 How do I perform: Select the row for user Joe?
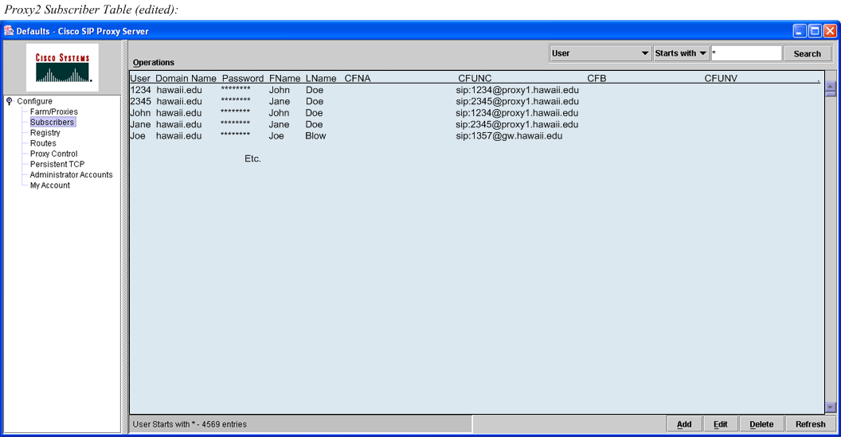[476, 136]
